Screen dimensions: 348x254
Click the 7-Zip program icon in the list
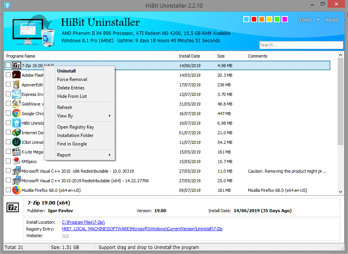pos(16,66)
